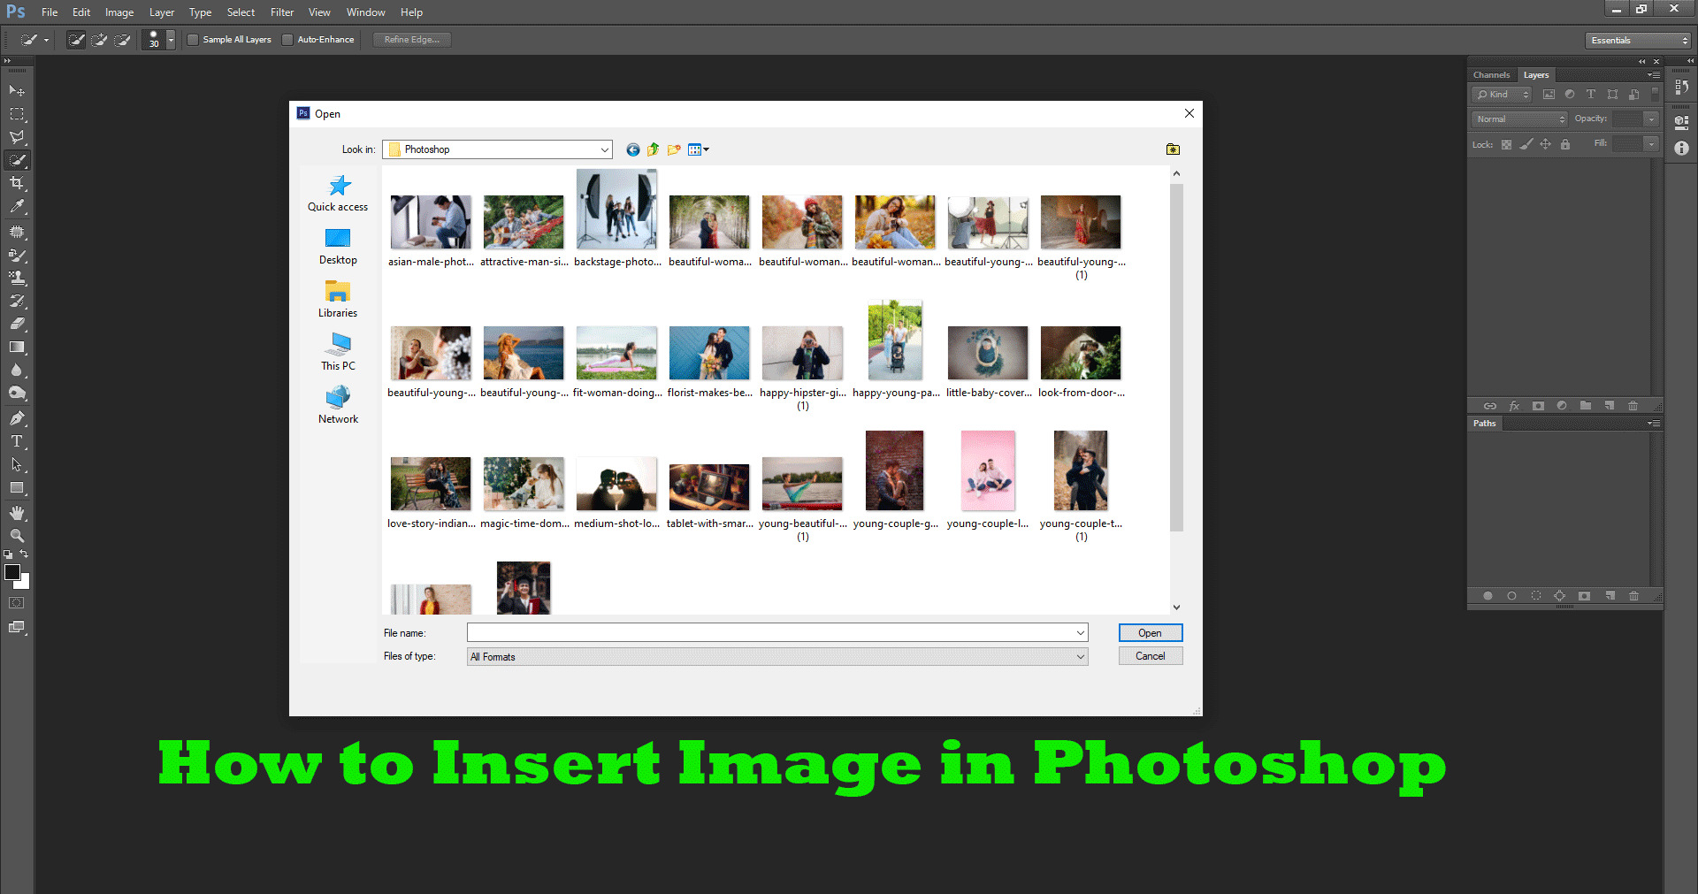Enable the Sample All Layers option

tap(192, 39)
